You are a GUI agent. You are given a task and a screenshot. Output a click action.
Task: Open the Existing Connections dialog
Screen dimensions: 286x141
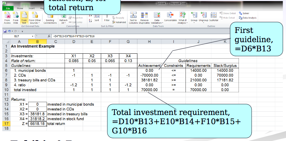tap(50, 20)
